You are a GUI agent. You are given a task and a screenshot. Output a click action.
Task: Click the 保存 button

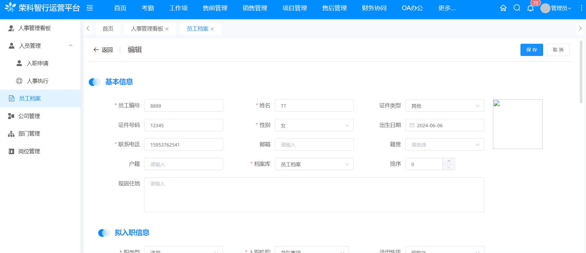pyautogui.click(x=532, y=50)
